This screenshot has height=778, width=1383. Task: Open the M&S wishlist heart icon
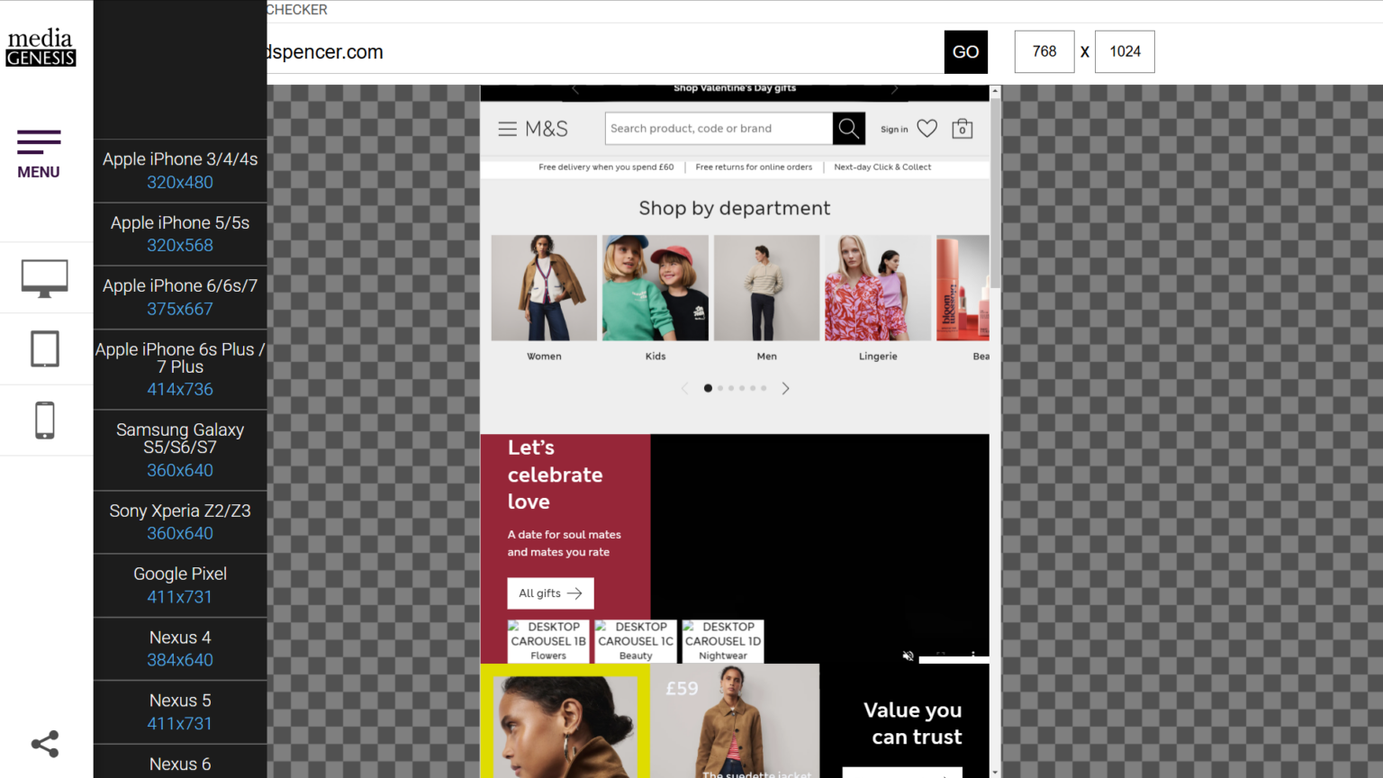927,129
